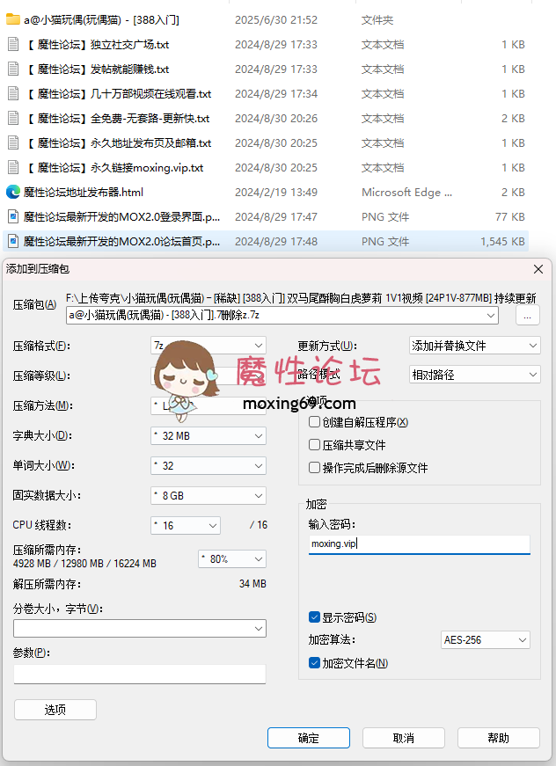556x766 pixels.
Task: Select the MOX2.0登录界面 PNG file name
Action: click(121, 216)
